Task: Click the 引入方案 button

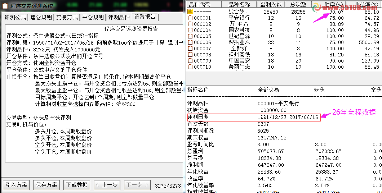Action: (x=16, y=185)
